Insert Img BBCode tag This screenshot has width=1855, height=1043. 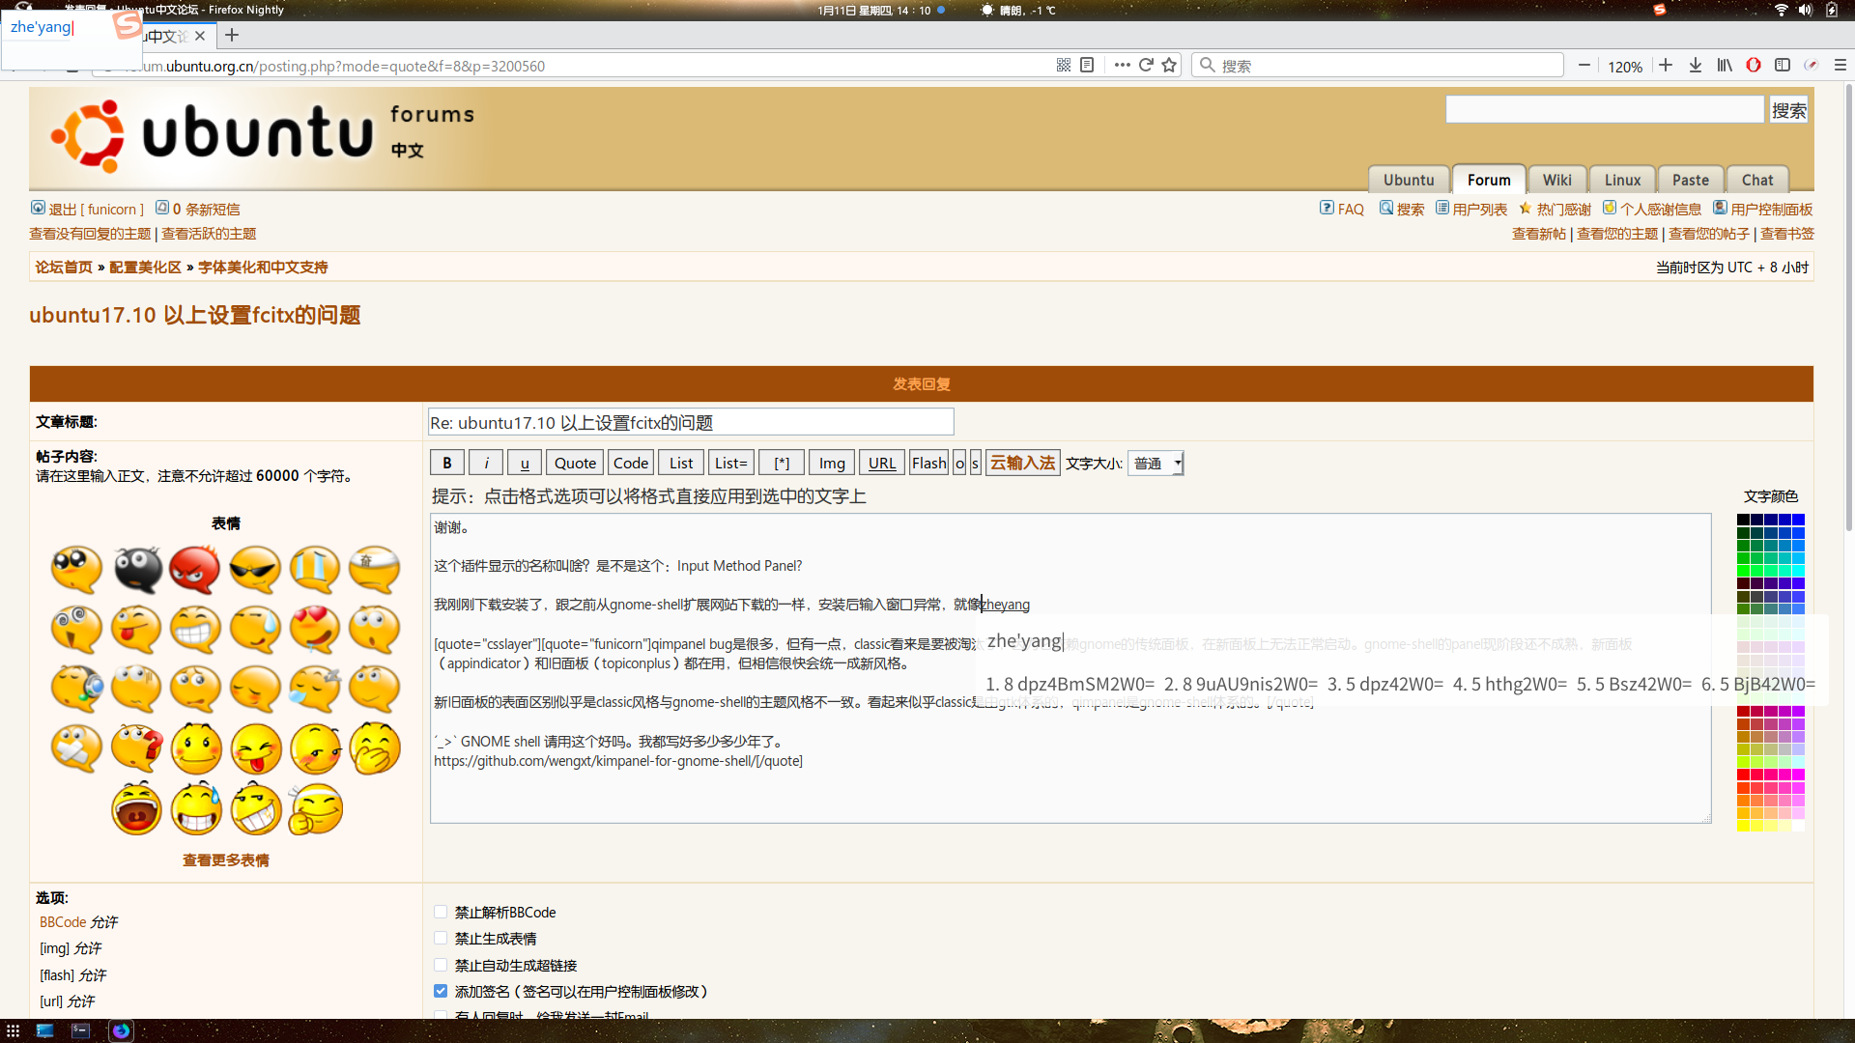pyautogui.click(x=832, y=463)
